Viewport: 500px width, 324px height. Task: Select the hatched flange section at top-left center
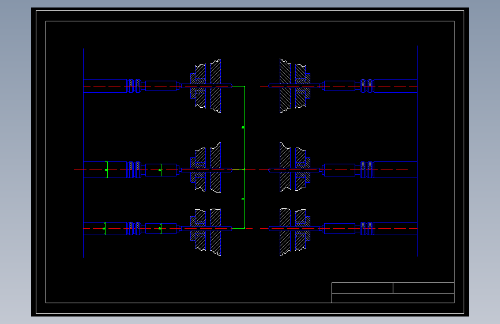tap(206, 86)
